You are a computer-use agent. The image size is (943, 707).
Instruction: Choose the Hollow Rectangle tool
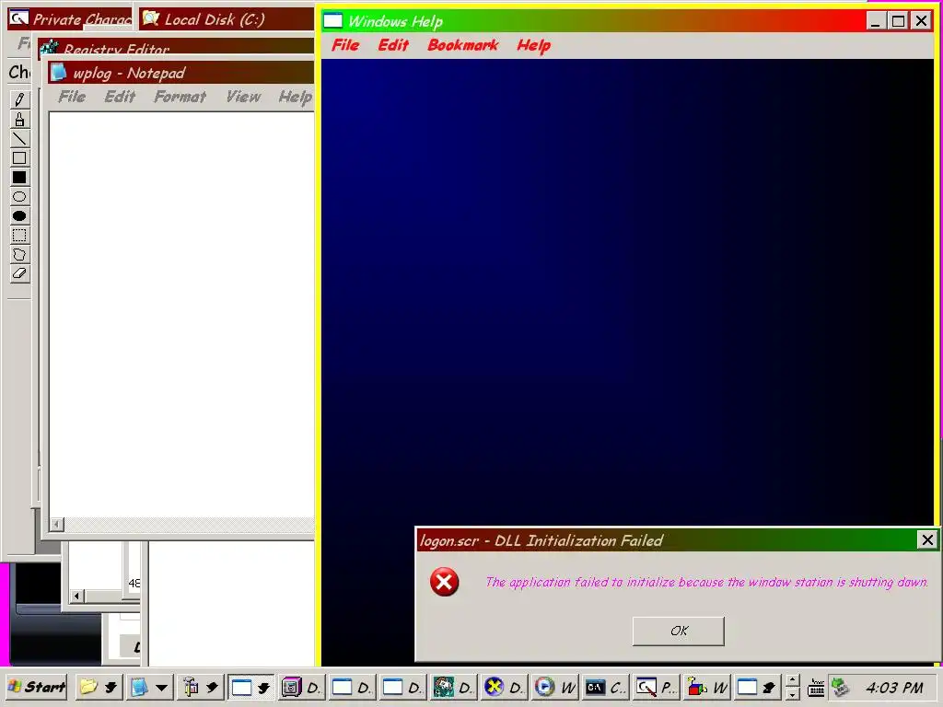tap(19, 158)
